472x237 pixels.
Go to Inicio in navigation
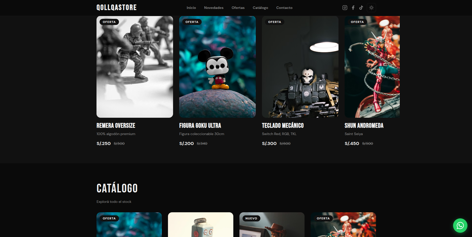click(191, 8)
